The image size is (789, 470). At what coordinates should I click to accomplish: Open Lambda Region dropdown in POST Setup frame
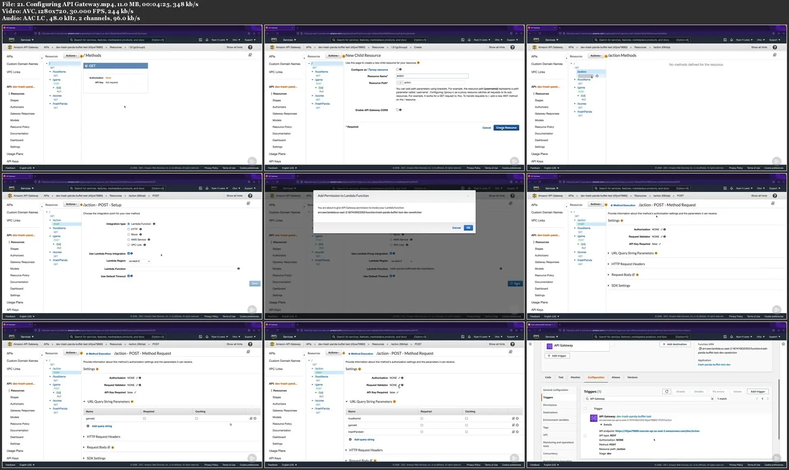coord(139,261)
